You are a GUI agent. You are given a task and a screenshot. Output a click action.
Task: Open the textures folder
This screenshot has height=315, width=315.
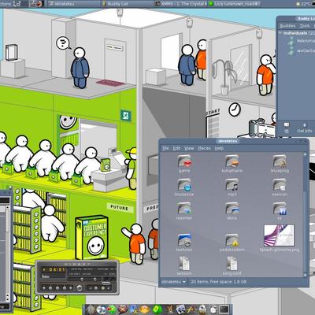(x=184, y=243)
